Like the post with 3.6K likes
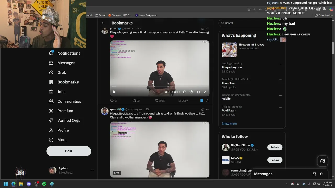Image resolution: width=335 pixels, height=188 pixels. click(x=160, y=101)
